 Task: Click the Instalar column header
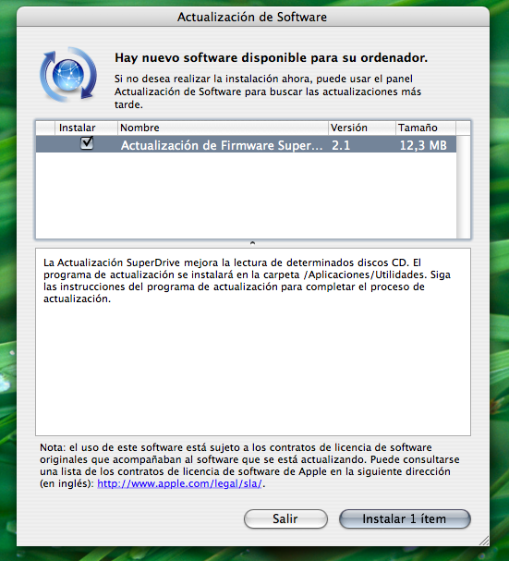(86, 128)
